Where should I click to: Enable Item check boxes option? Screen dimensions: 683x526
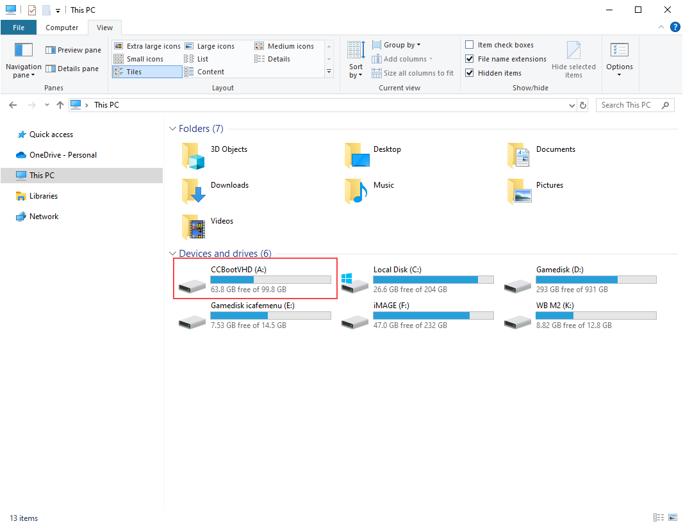470,45
